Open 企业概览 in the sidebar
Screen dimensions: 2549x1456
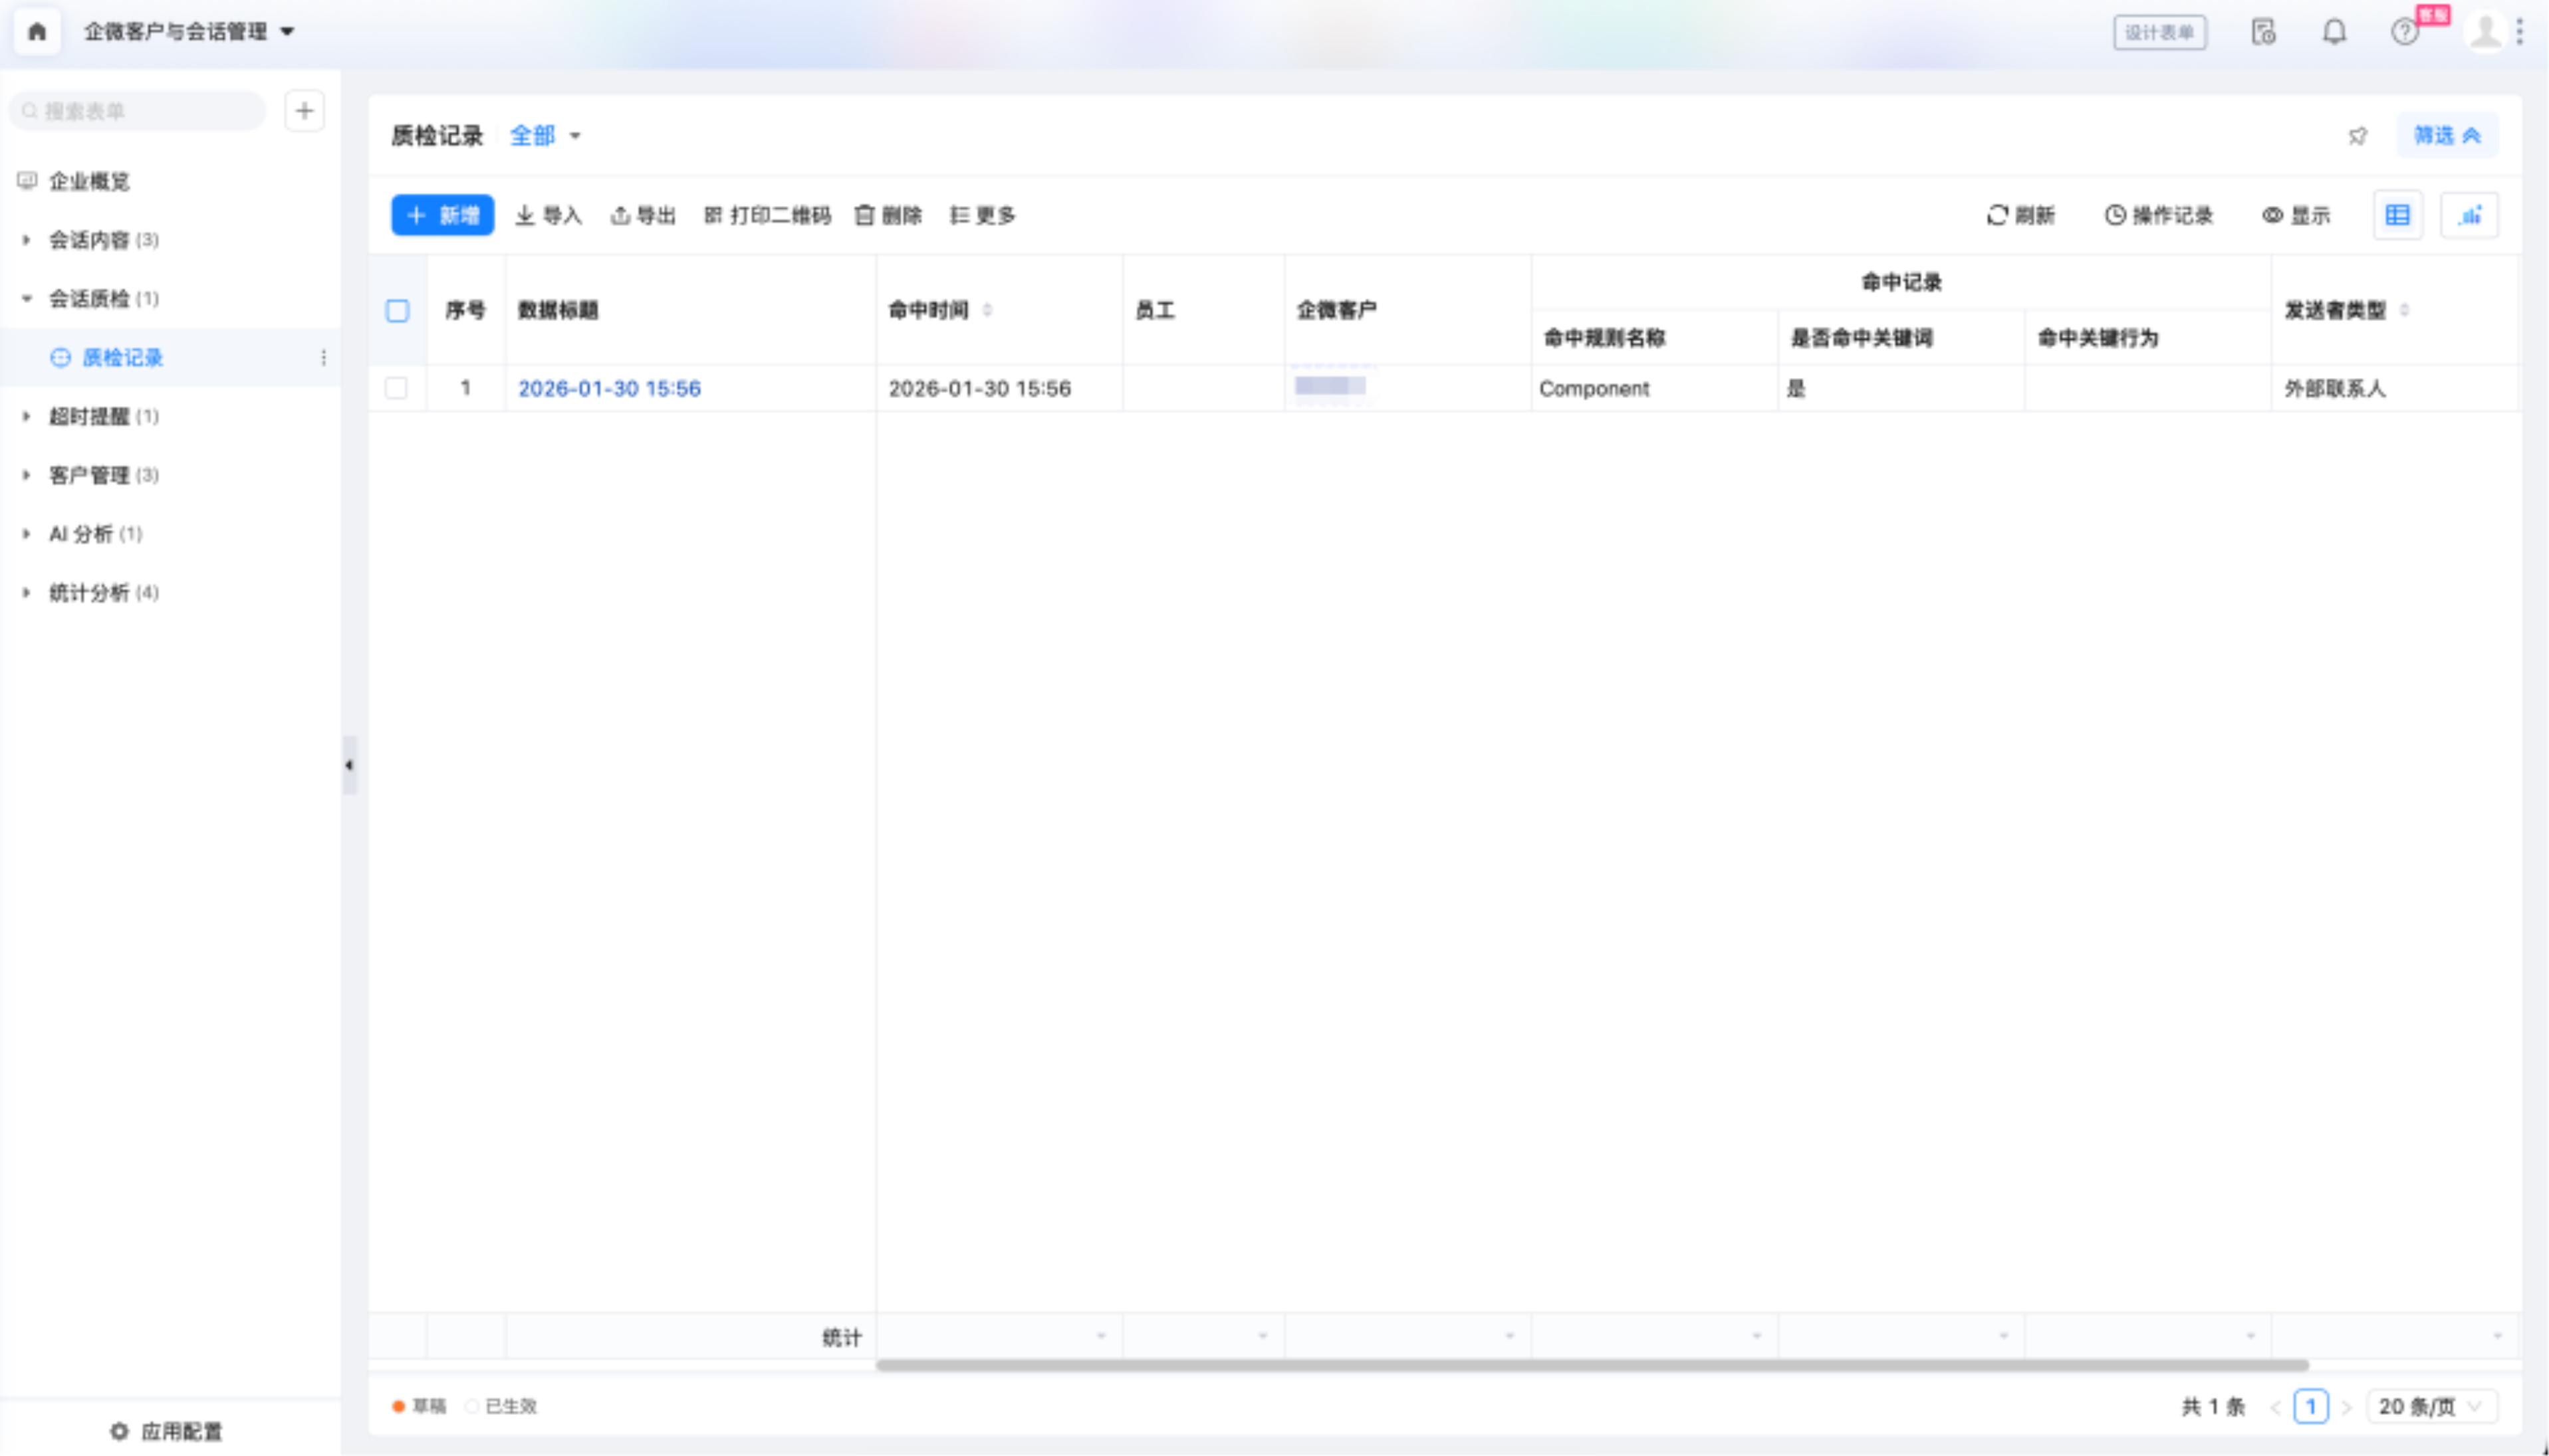tap(89, 181)
